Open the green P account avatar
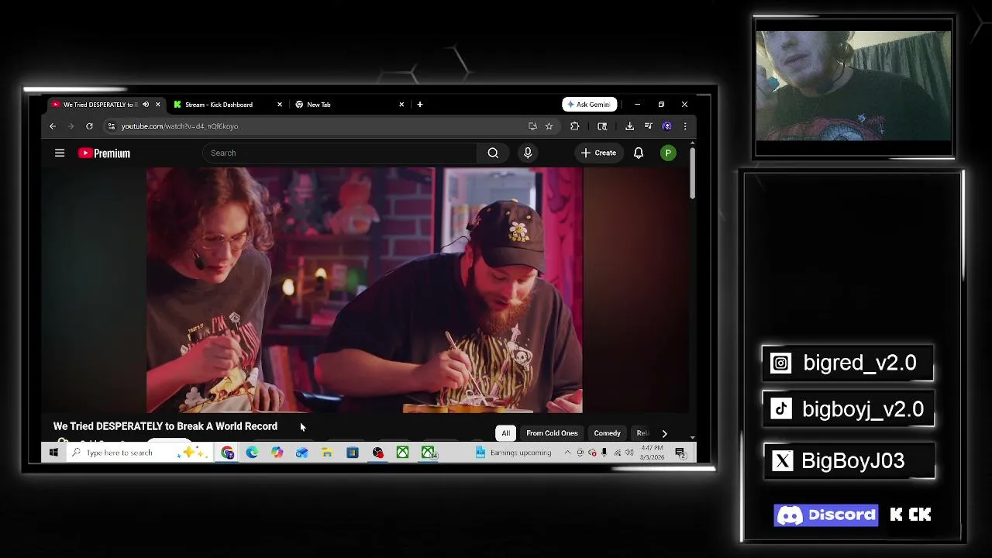This screenshot has height=558, width=992. tap(667, 153)
